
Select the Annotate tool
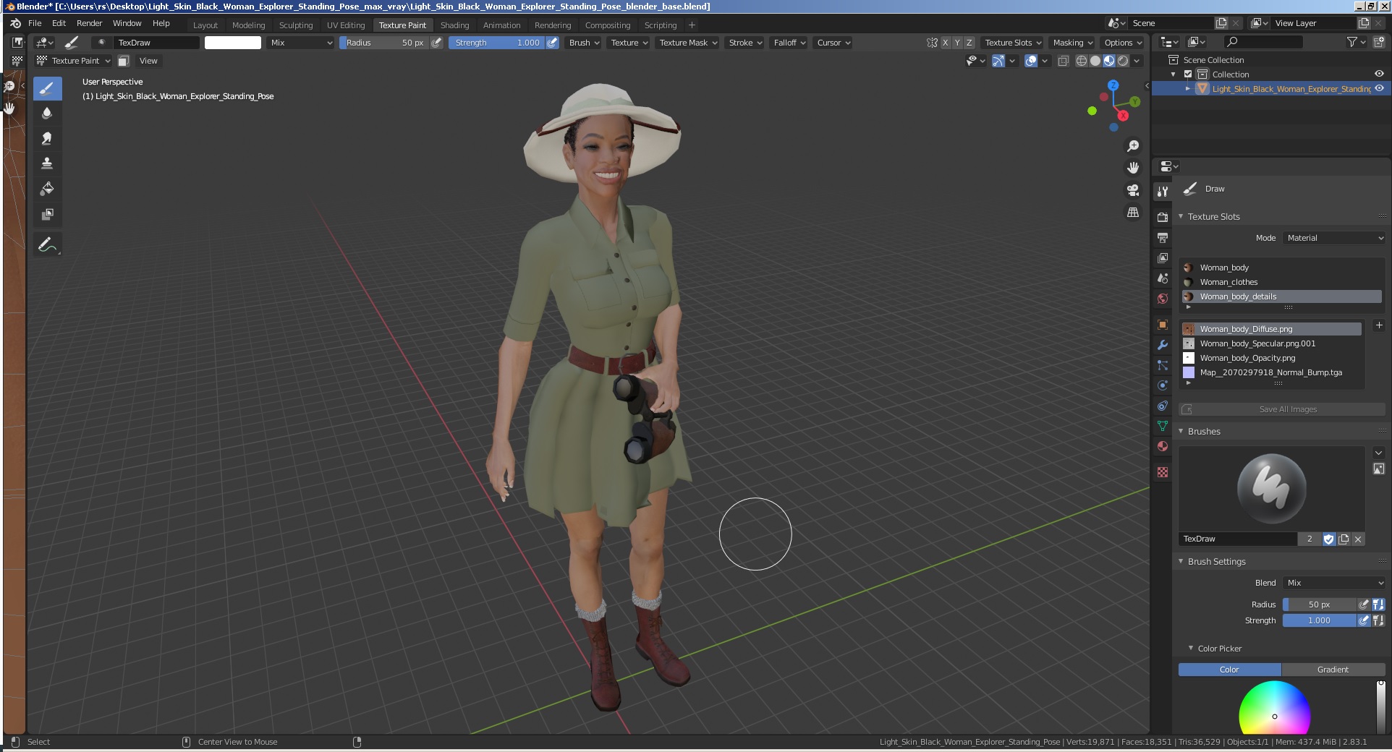[47, 245]
